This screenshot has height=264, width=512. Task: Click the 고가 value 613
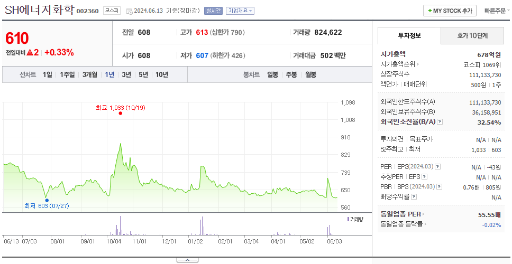pyautogui.click(x=202, y=32)
